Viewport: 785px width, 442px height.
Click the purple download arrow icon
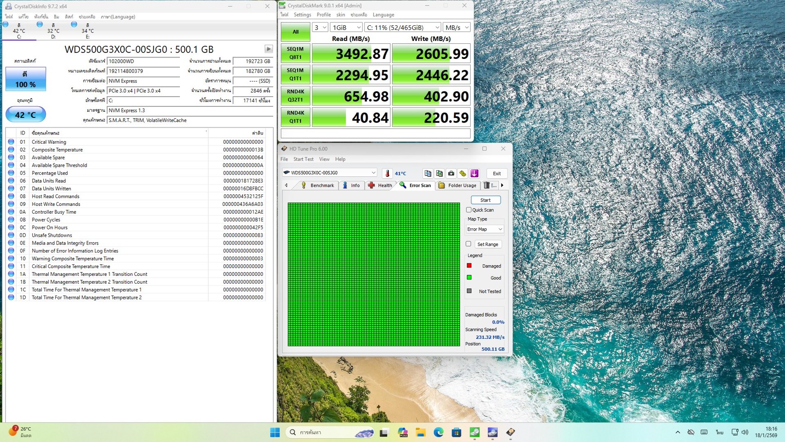[x=474, y=173]
